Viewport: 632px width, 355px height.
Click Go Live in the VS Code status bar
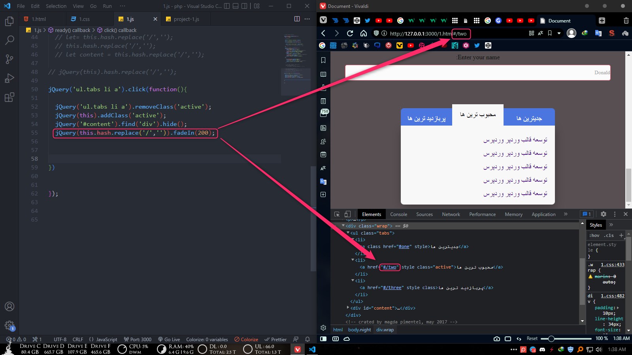click(169, 339)
